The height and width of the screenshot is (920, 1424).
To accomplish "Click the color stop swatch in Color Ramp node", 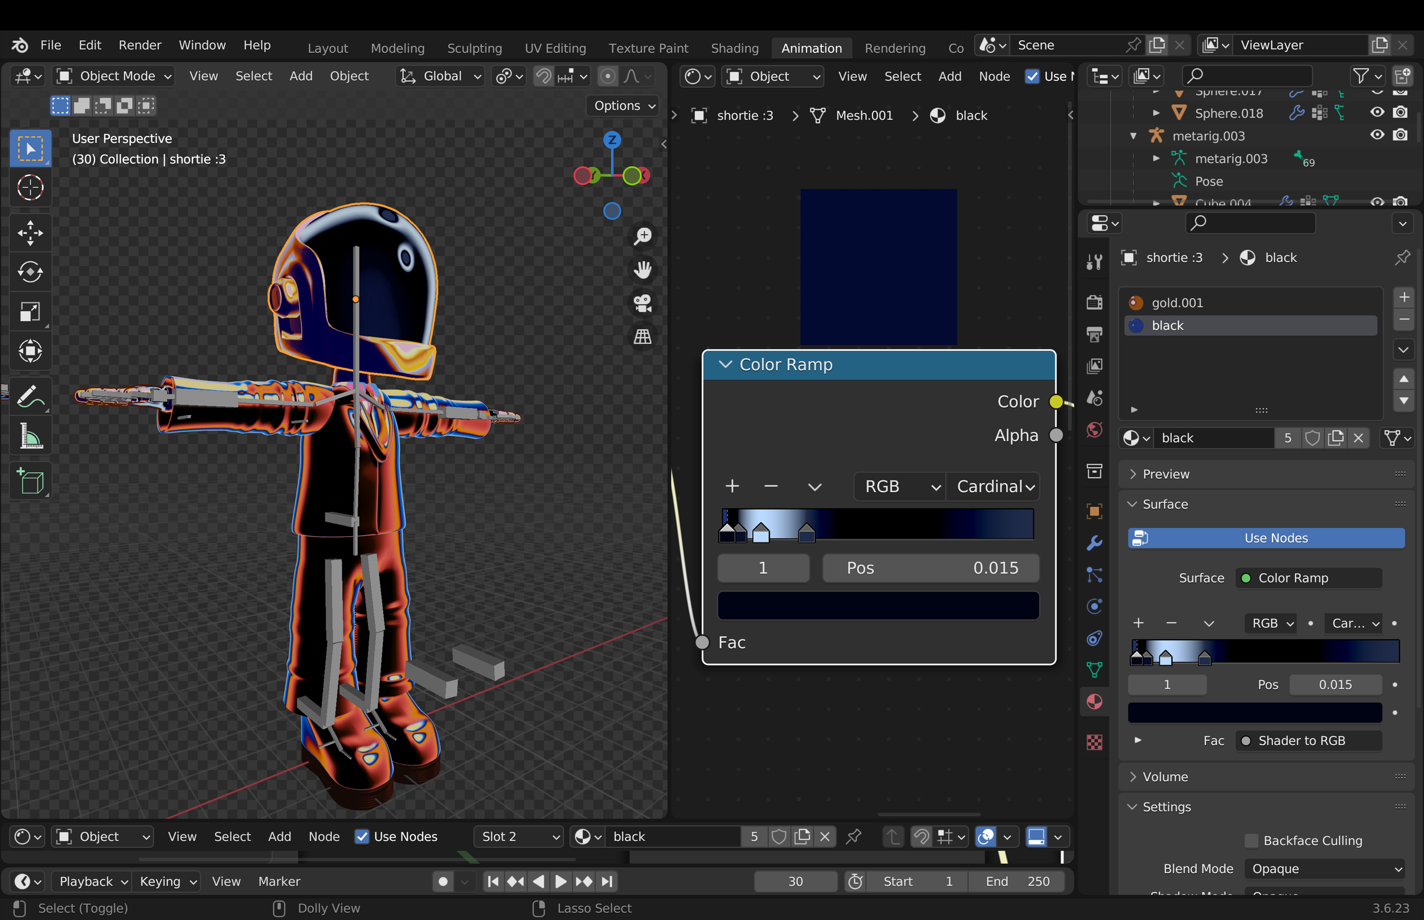I will pyautogui.click(x=878, y=606).
